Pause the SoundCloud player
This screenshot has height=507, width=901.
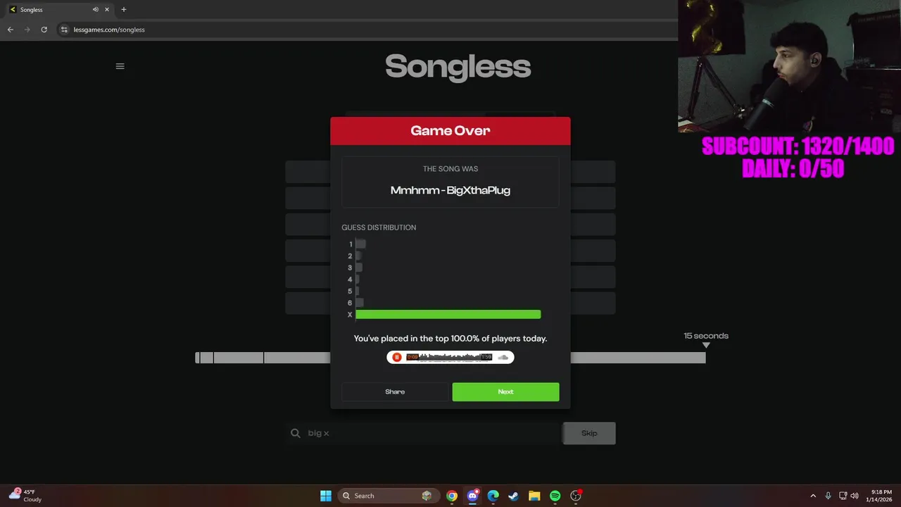pyautogui.click(x=397, y=357)
